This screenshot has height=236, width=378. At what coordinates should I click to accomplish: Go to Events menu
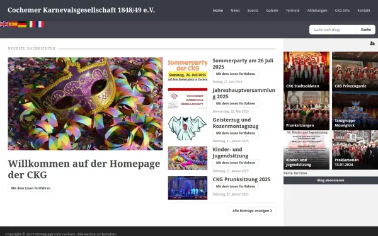point(253,10)
